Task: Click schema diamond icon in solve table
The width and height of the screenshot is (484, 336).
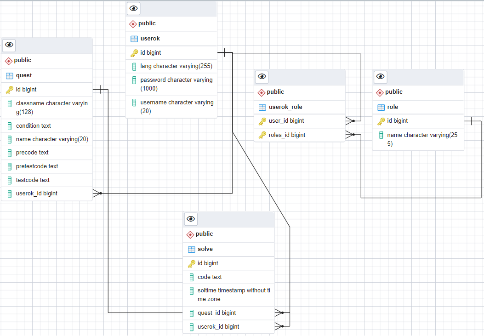Action: [190, 235]
